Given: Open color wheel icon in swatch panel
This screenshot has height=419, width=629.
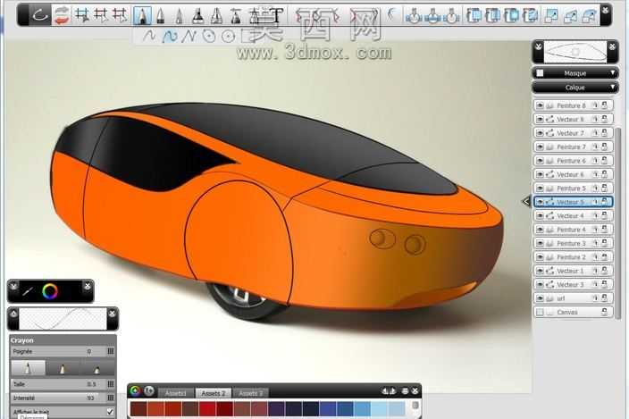Looking at the screenshot, I should tap(135, 391).
